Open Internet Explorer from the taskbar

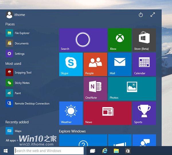pos(105,151)
